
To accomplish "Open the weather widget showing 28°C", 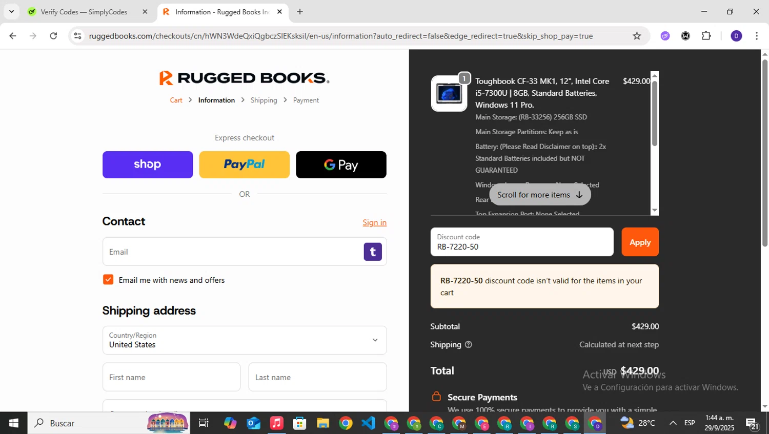I will coord(638,423).
